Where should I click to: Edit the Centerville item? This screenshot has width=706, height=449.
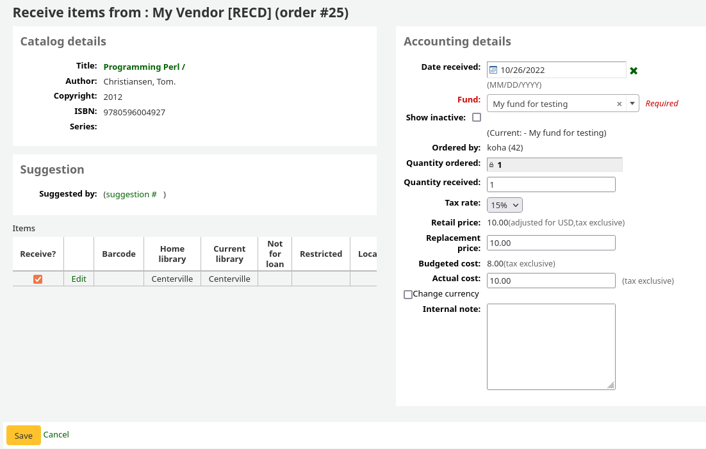click(79, 279)
